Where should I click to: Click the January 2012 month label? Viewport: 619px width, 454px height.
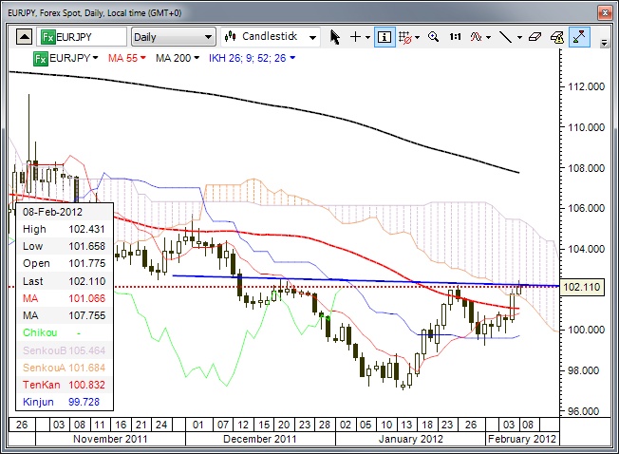point(410,439)
